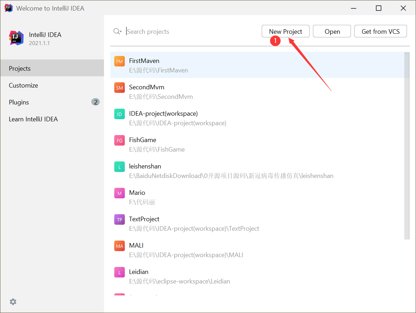Image resolution: width=416 pixels, height=313 pixels.
Task: Click the FG icon of FishGame
Action: [x=120, y=140]
